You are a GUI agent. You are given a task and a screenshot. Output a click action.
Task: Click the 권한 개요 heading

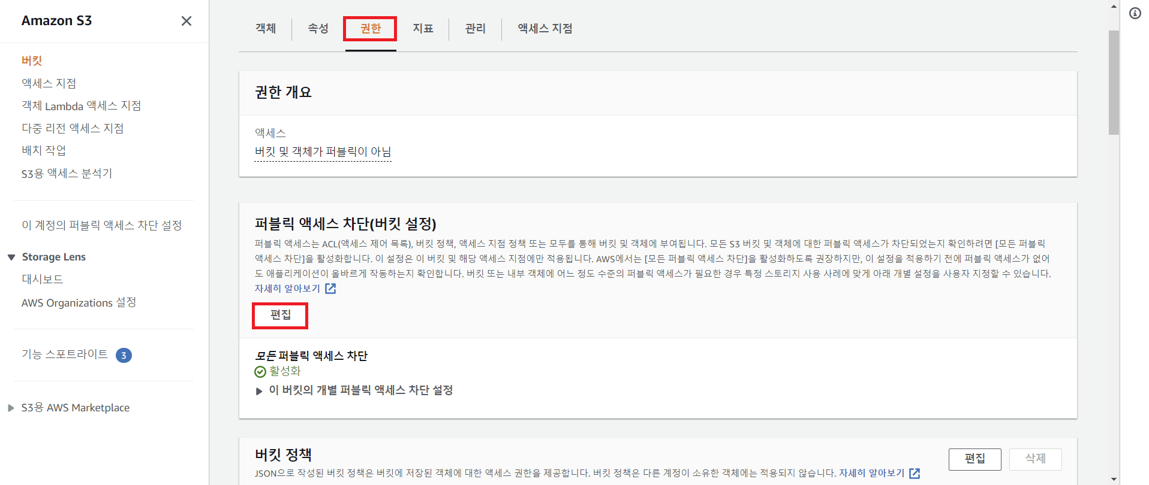pos(283,92)
